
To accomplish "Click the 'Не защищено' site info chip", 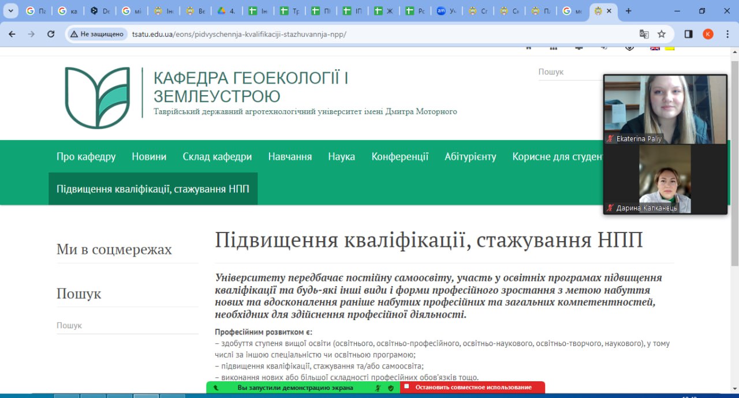I will (x=97, y=34).
